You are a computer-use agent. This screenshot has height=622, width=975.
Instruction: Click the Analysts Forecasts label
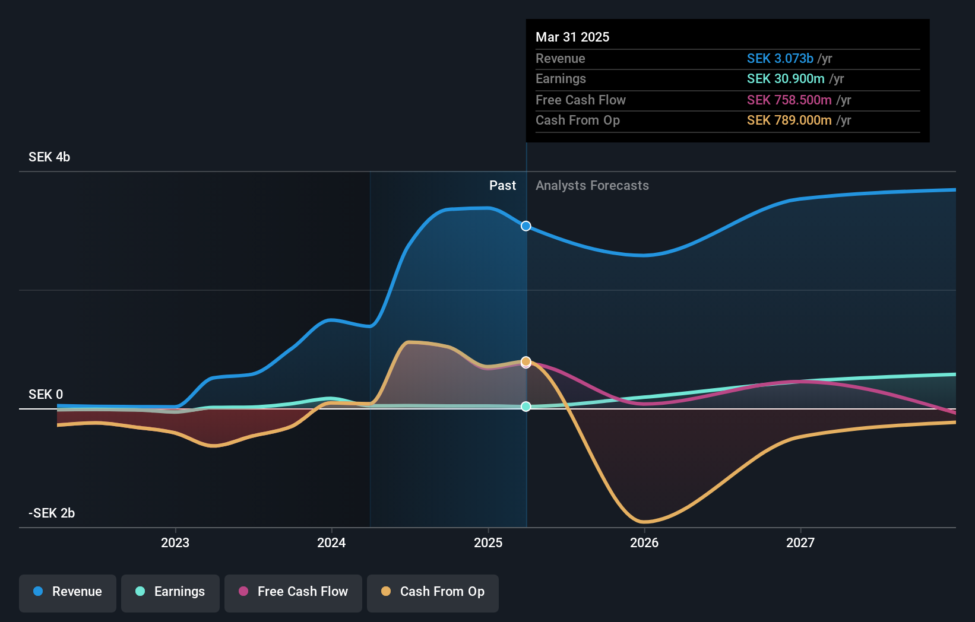592,186
